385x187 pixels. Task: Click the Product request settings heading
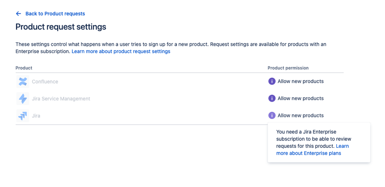(x=61, y=27)
